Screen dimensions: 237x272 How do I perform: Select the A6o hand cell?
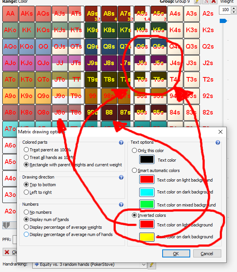tap(10, 146)
